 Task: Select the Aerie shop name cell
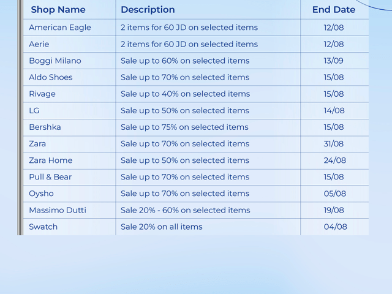(x=39, y=44)
